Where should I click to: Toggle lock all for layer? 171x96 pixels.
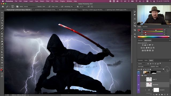150,69
